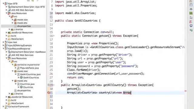Expand WebContent under Ajax-BTB
Viewport: 194px width, 109px height.
pos(6,39)
